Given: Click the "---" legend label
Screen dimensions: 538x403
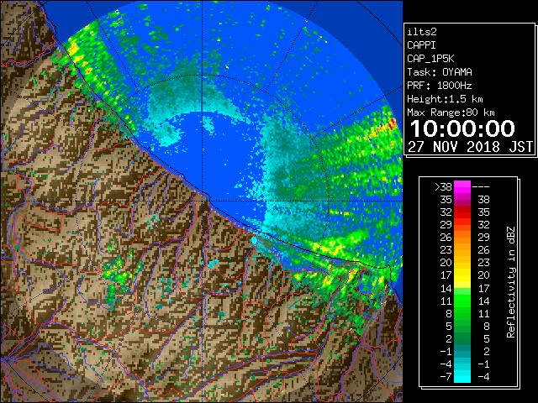Looking at the screenshot, I should pyautogui.click(x=481, y=187).
